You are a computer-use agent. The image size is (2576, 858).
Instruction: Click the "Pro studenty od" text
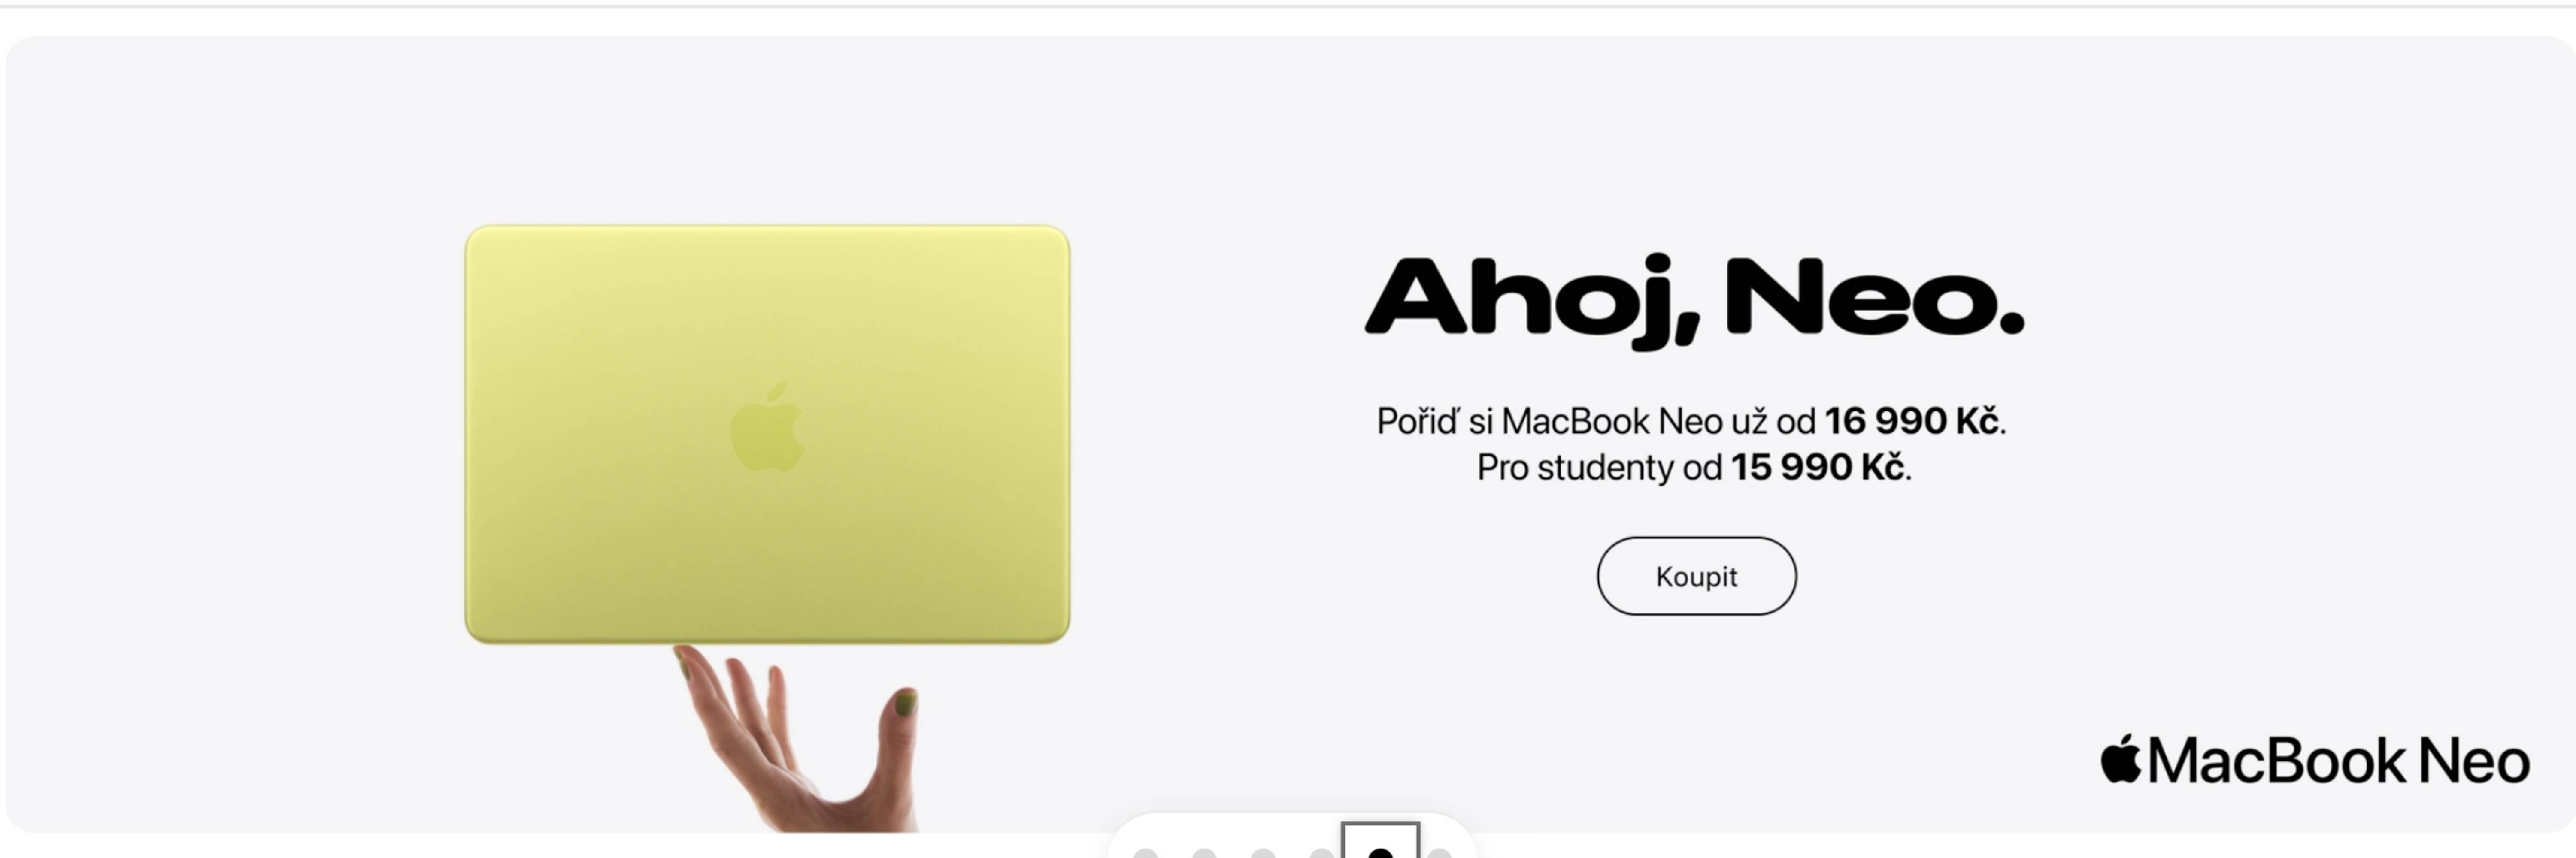coord(1599,467)
